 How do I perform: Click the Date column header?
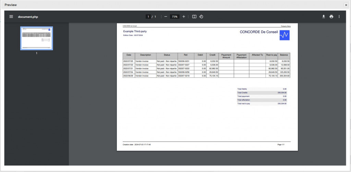point(129,56)
